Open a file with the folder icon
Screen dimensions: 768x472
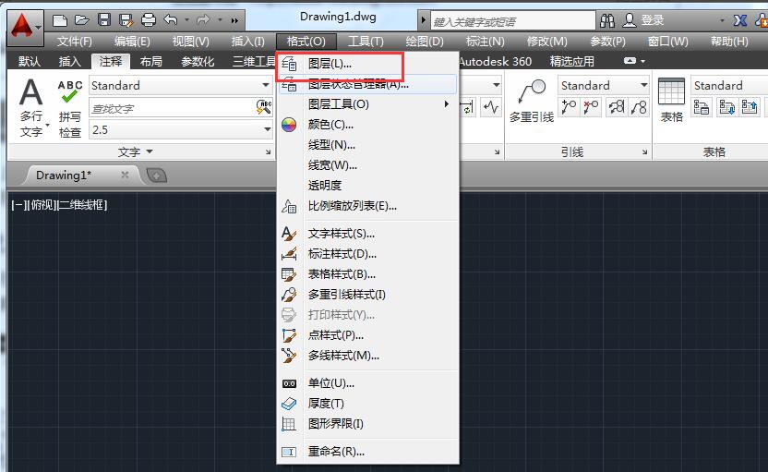pyautogui.click(x=82, y=20)
